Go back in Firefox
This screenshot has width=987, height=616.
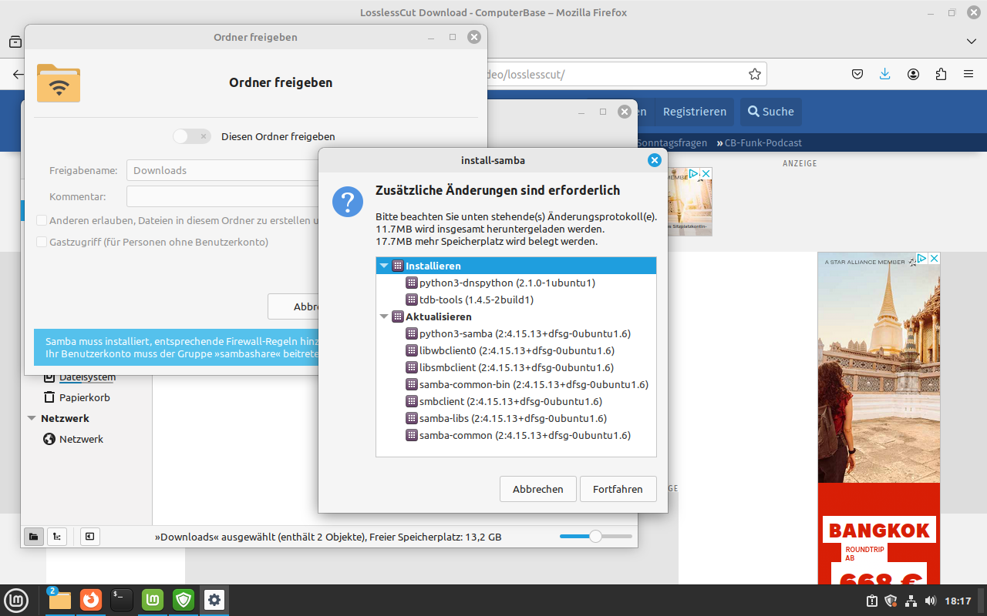18,74
